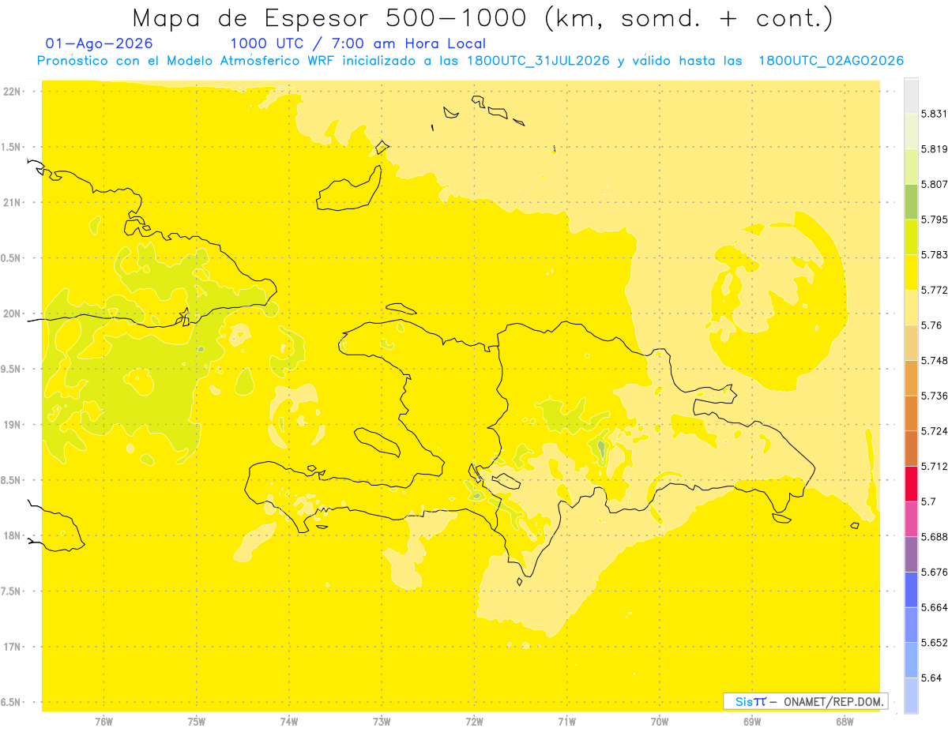
Task: Click the 71W longitude label
Action: click(566, 722)
